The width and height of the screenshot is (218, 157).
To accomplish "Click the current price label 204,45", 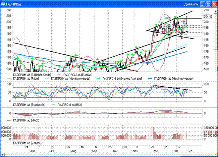I will 208,17.
